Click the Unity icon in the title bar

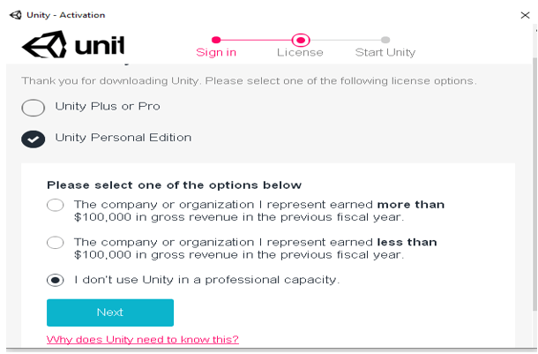[13, 14]
